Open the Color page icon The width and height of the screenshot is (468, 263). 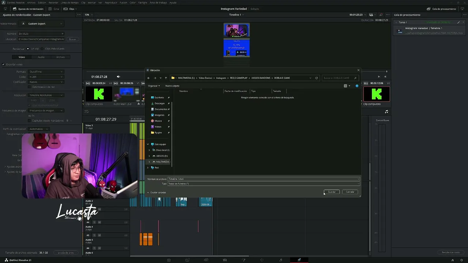pos(262,260)
